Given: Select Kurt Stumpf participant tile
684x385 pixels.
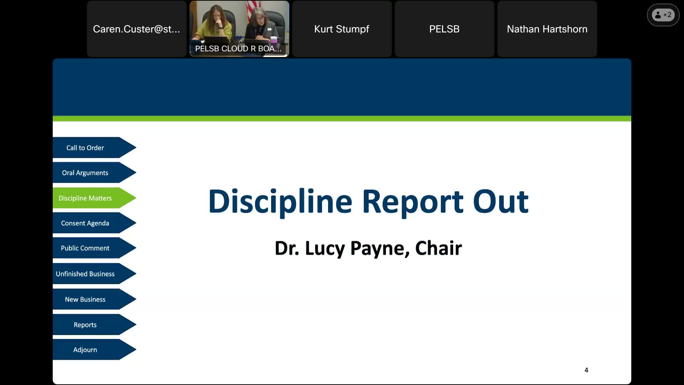Looking at the screenshot, I should point(341,29).
